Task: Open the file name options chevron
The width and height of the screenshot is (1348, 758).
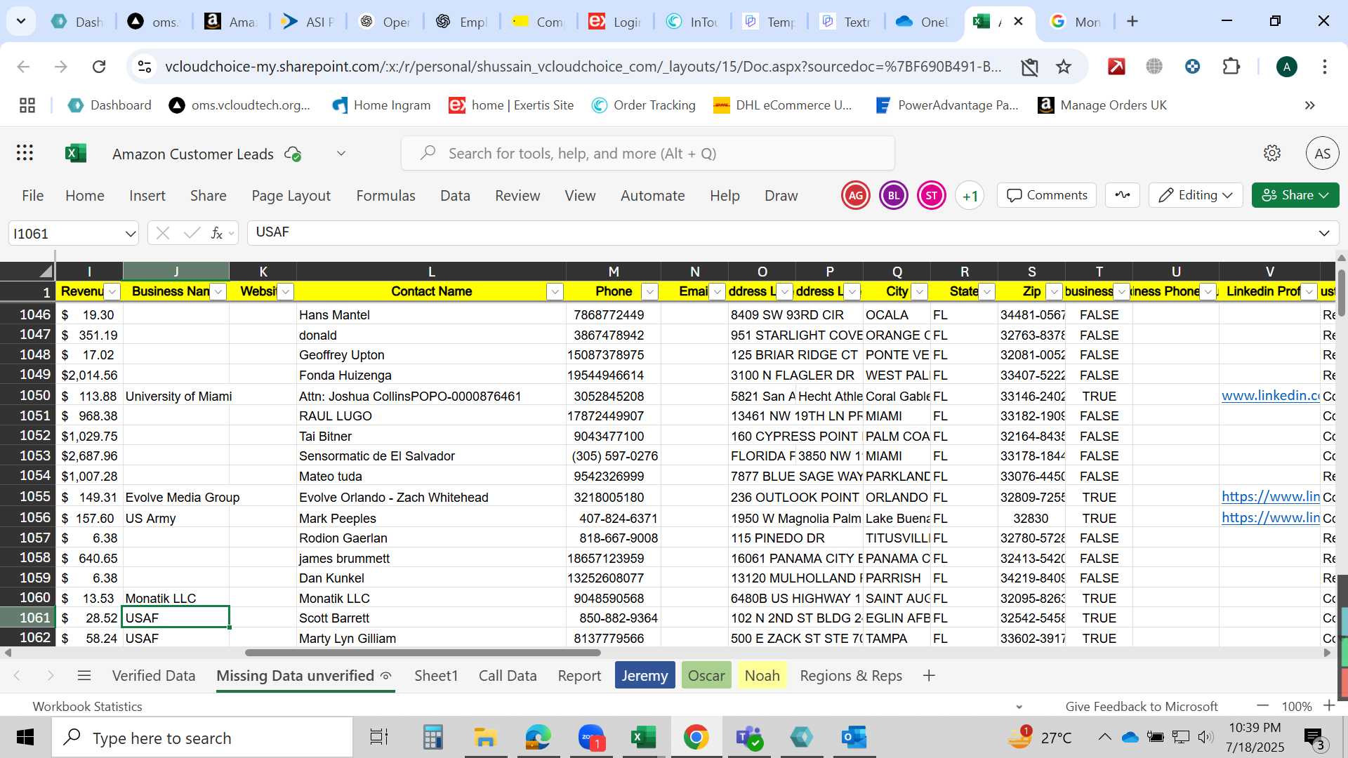Action: click(341, 153)
